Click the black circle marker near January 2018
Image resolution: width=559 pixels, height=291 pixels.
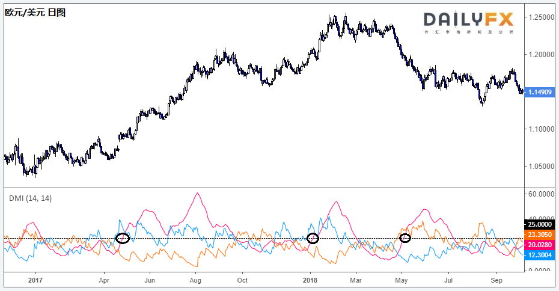click(x=313, y=238)
